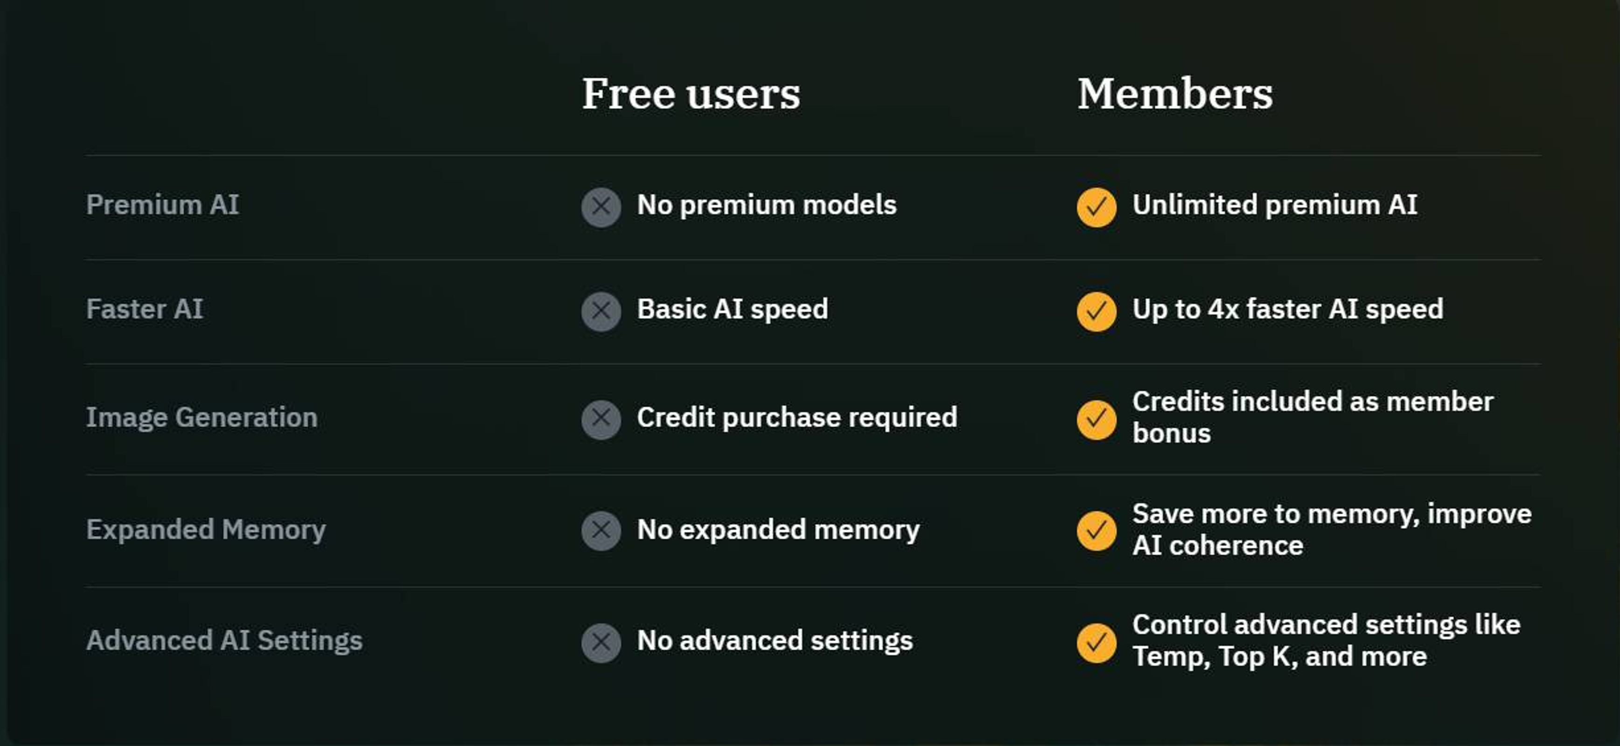Click the Unlimited premium AI text
The height and width of the screenshot is (746, 1620).
[x=1275, y=205]
